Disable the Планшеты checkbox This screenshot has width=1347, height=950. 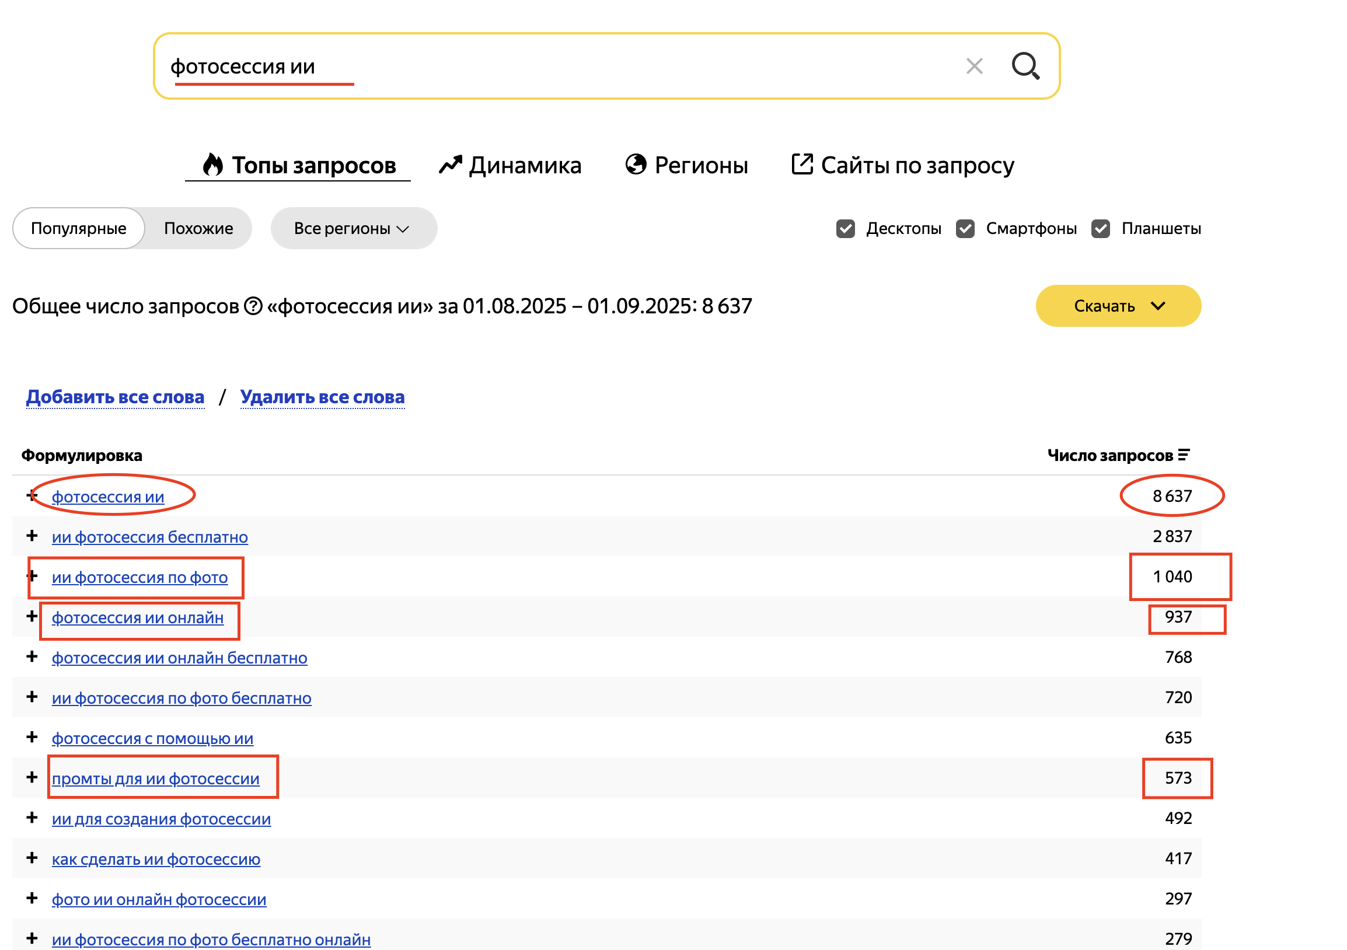click(1101, 229)
